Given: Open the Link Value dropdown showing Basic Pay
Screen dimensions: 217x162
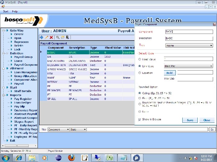Looking at the screenshot, I should click(188, 66).
